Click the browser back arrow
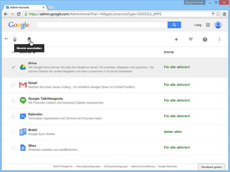Viewport: 230px width, 172px height. click(6, 14)
